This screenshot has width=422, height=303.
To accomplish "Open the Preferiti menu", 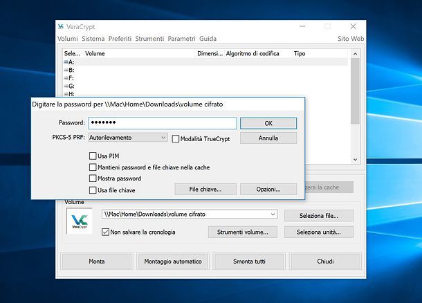I will [x=120, y=39].
